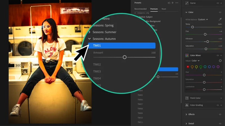225x126 pixels.
Task: Apply the TM05 preset
Action: tap(140, 95)
